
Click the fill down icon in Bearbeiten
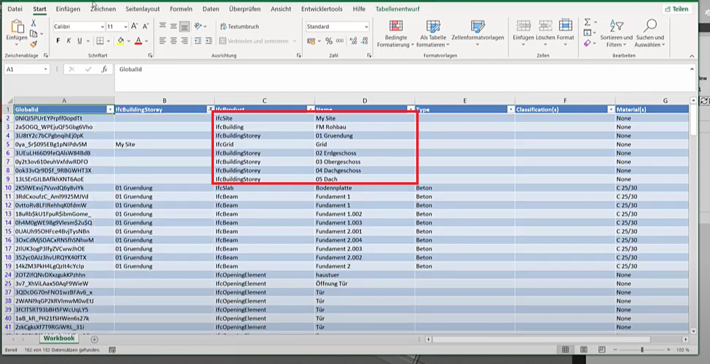587,33
